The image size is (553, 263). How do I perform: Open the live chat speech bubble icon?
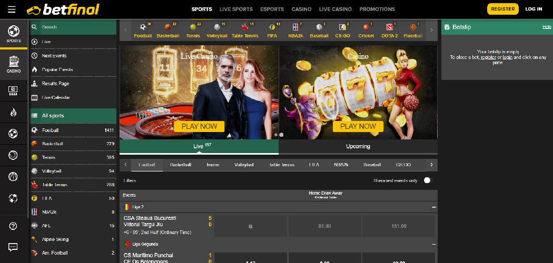pyautogui.click(x=14, y=247)
